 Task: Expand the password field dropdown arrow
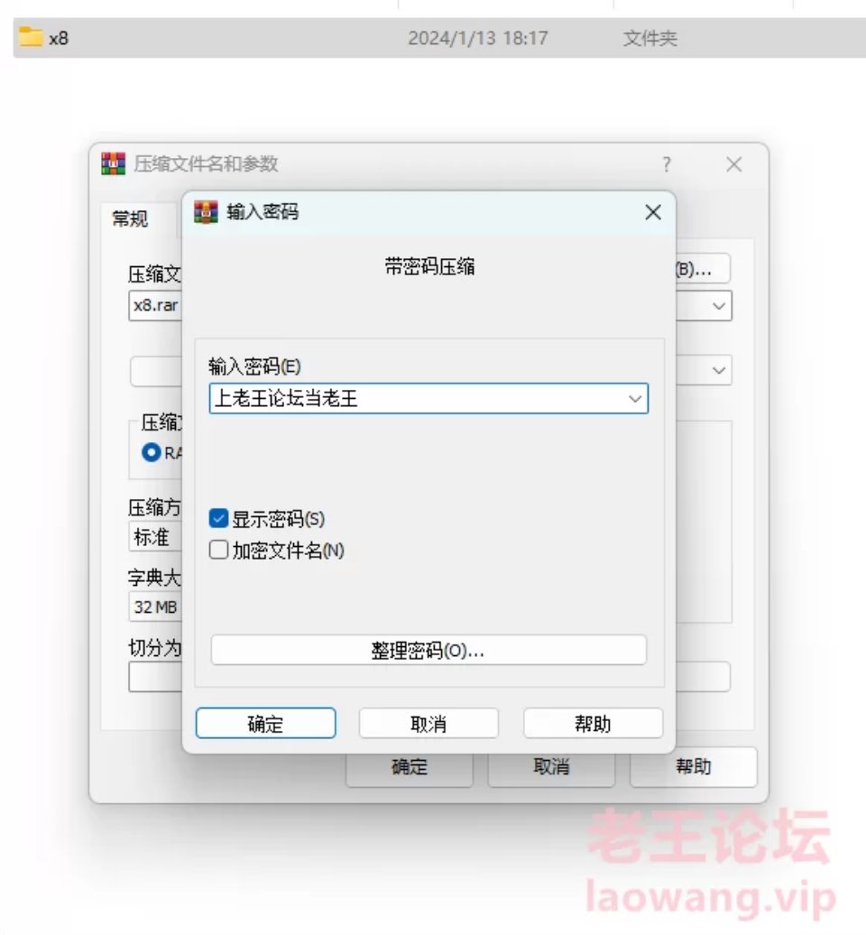[635, 398]
